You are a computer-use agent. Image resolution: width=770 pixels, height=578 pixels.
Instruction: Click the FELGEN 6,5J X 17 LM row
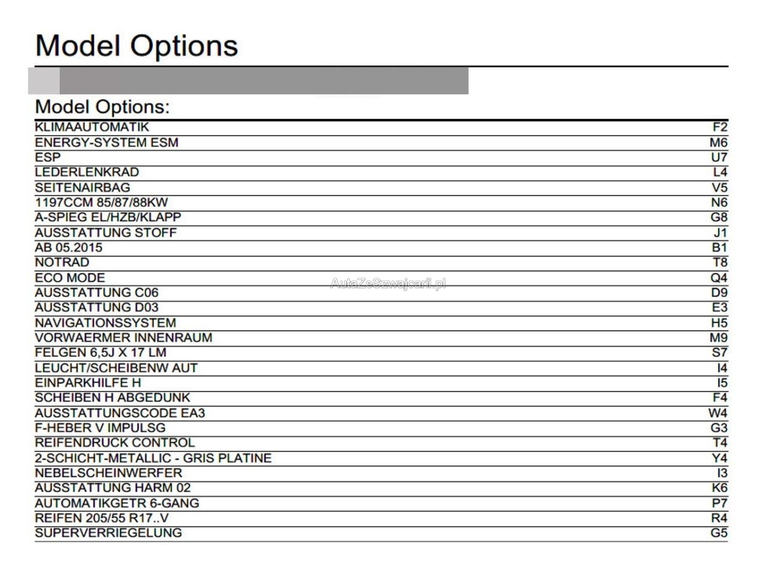101,353
